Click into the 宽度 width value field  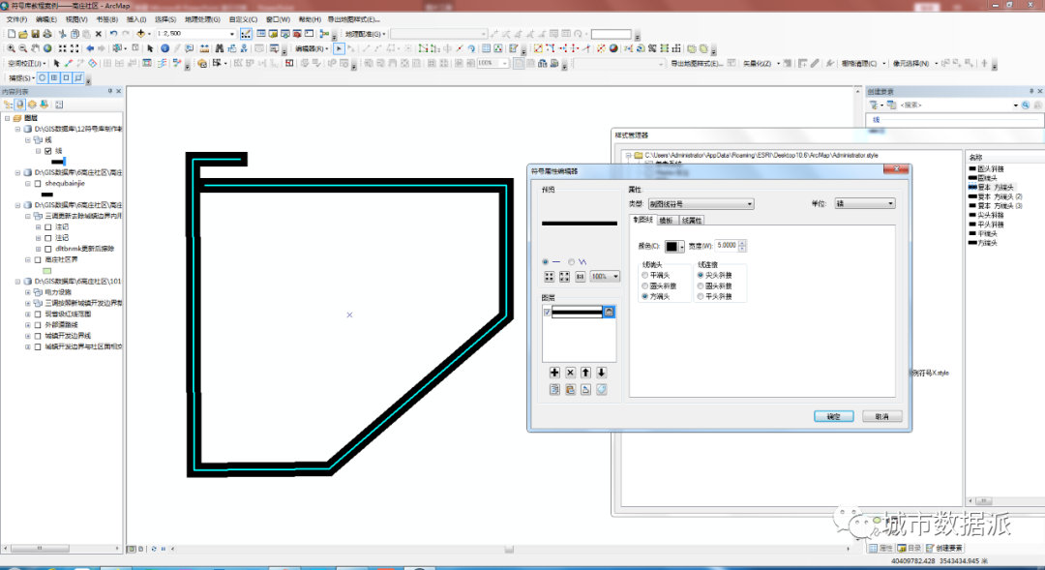(x=727, y=246)
